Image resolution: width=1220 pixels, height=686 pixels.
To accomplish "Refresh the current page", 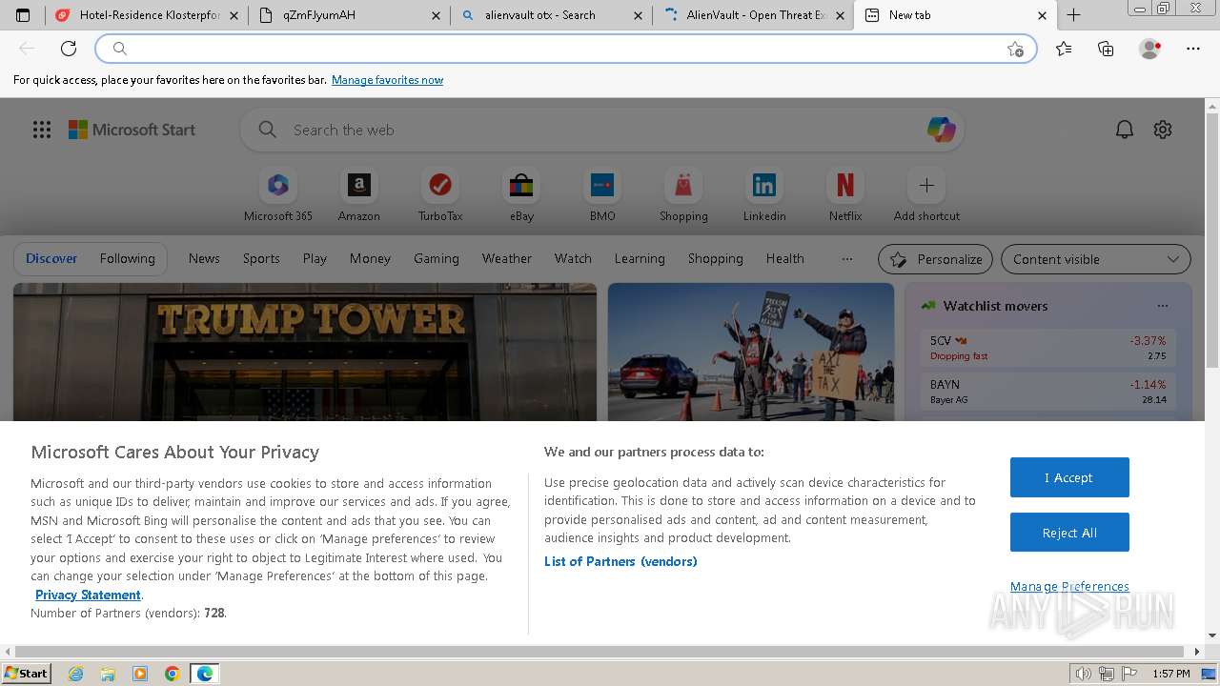I will click(x=69, y=49).
